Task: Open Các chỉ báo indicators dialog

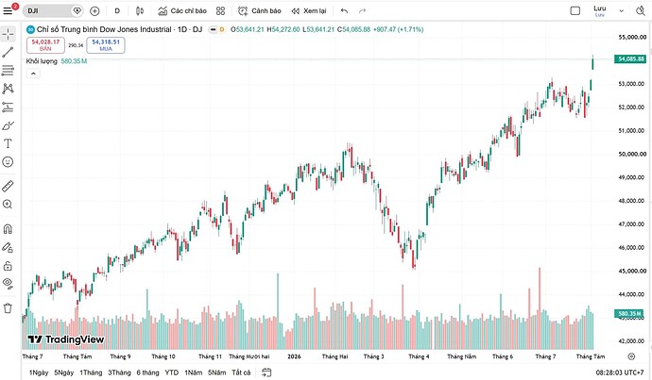Action: pos(182,11)
